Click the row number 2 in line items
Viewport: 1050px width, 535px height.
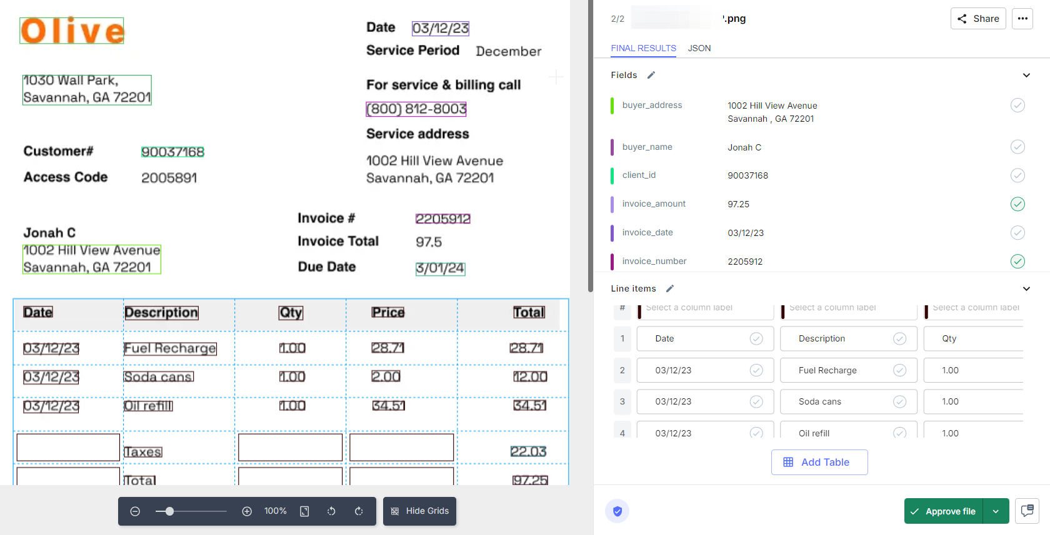(x=622, y=370)
